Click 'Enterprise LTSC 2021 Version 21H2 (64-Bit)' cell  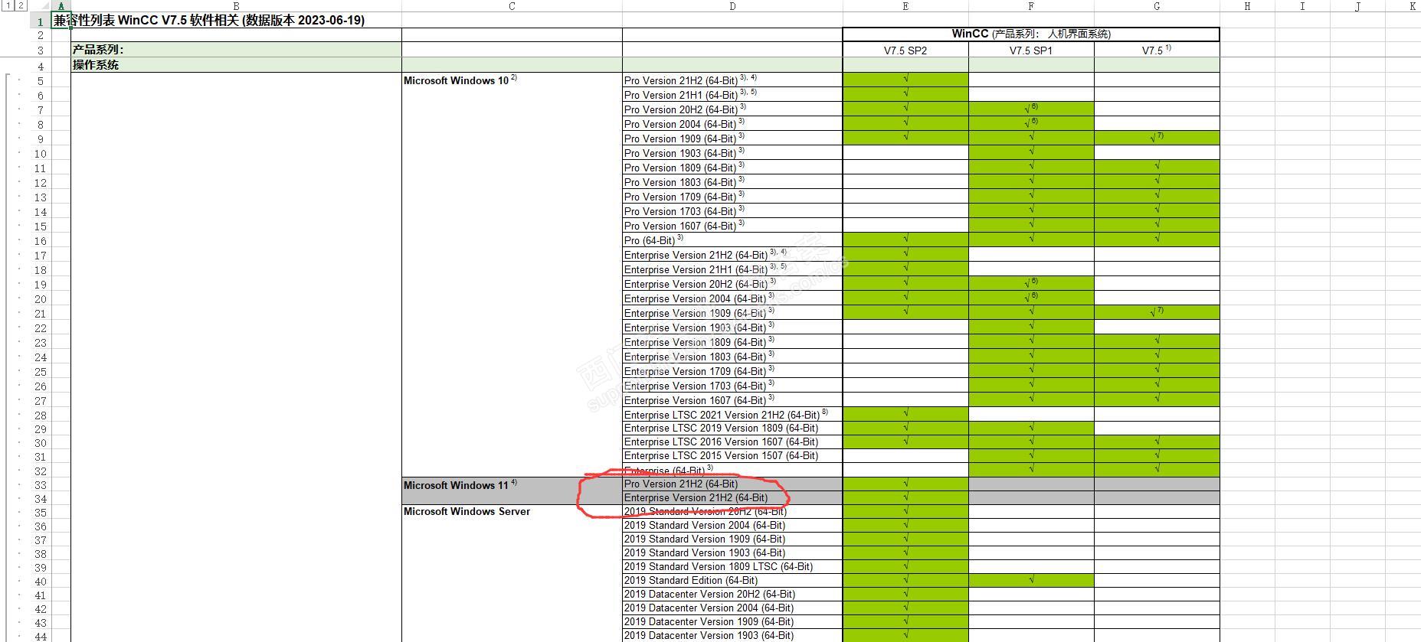[x=732, y=415]
